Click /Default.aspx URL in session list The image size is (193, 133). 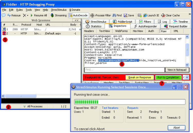pos(53,34)
